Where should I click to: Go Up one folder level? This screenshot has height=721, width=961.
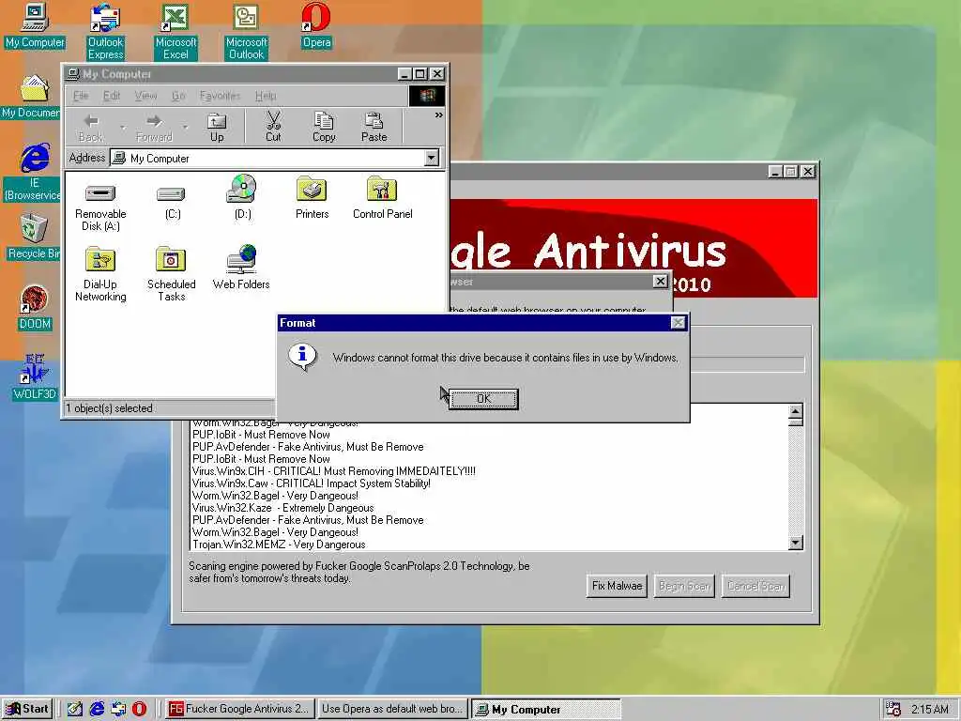(x=217, y=128)
